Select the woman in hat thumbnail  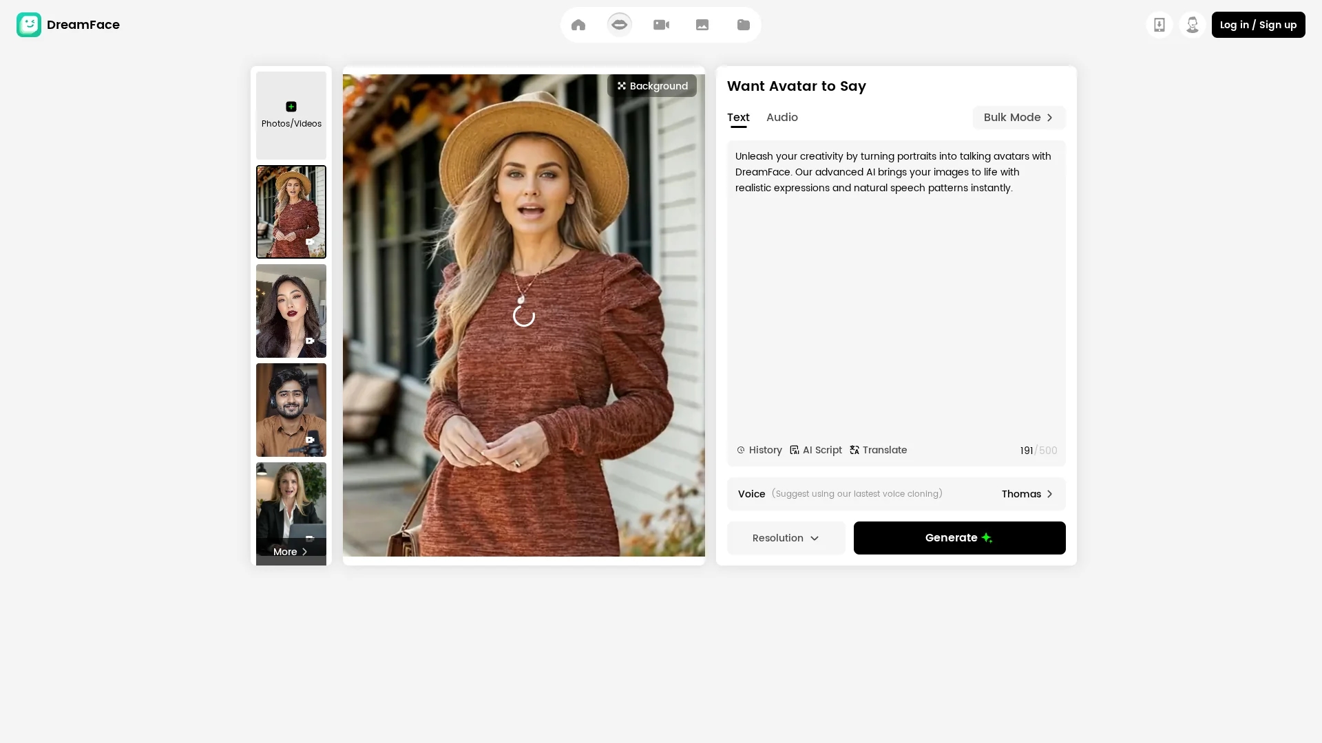coord(291,212)
